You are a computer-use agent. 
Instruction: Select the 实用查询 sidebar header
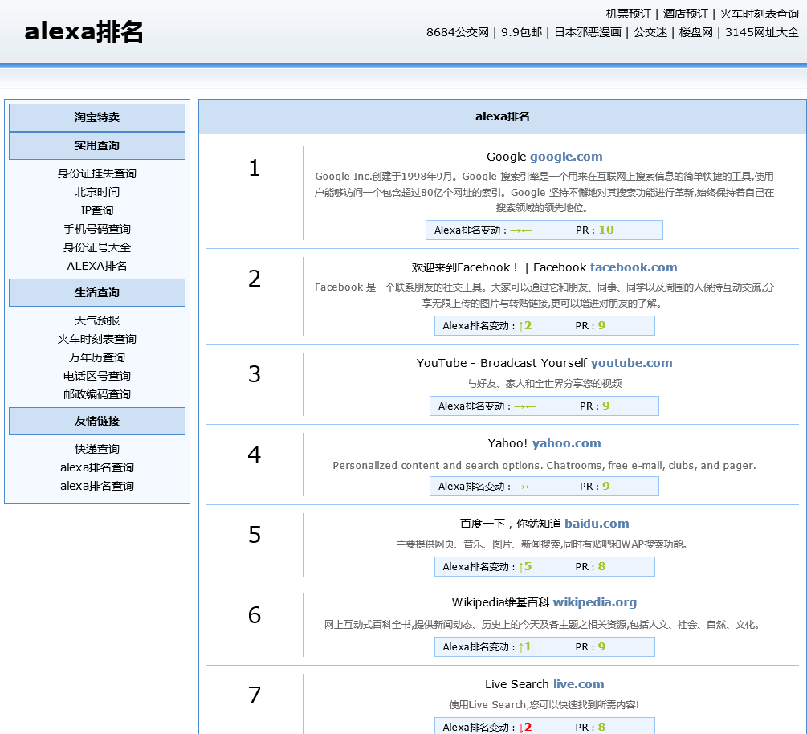96,145
